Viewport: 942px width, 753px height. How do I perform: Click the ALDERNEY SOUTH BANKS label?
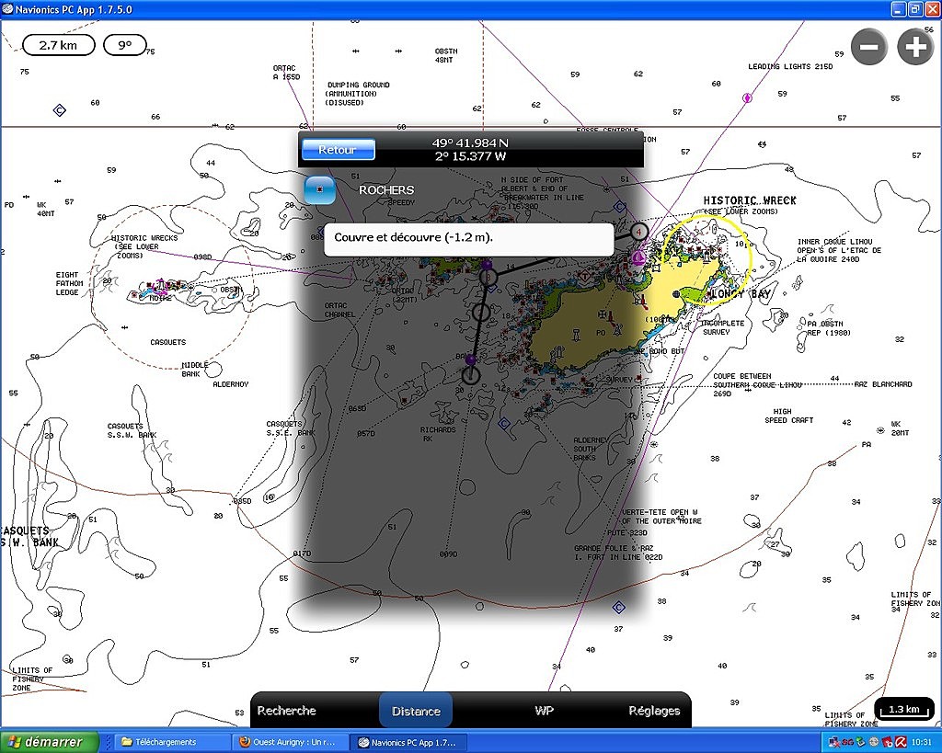589,449
